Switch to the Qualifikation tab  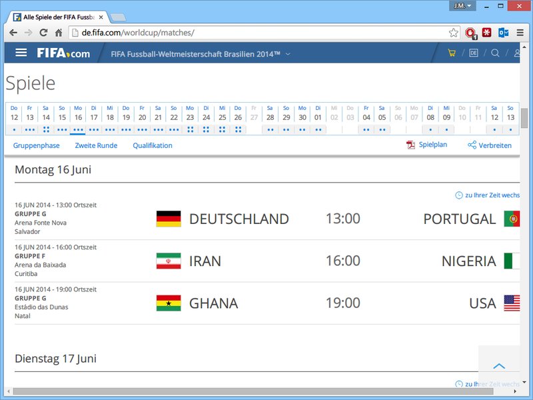[x=153, y=145]
